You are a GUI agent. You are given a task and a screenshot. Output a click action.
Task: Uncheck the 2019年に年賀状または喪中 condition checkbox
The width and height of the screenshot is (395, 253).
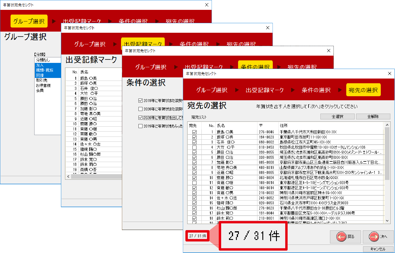click(140, 101)
